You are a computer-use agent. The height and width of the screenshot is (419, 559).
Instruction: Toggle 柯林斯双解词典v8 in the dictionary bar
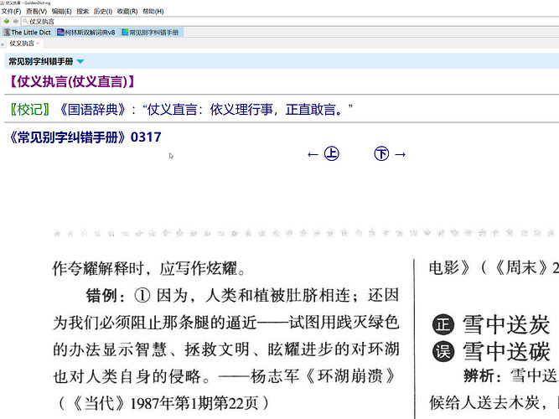pos(86,33)
